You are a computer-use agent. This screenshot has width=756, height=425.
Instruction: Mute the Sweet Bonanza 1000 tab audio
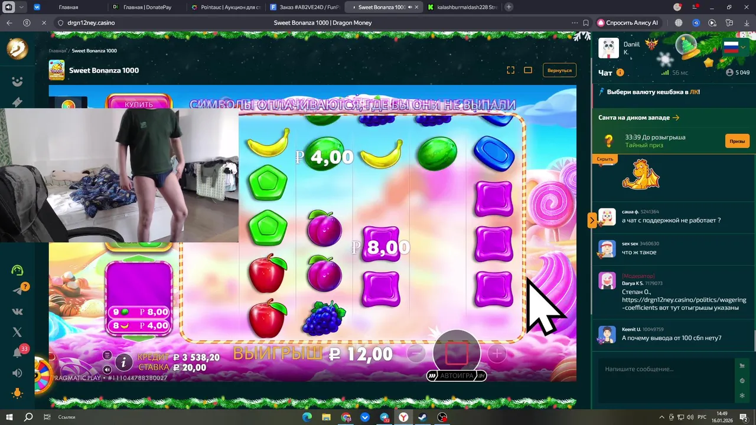click(410, 7)
